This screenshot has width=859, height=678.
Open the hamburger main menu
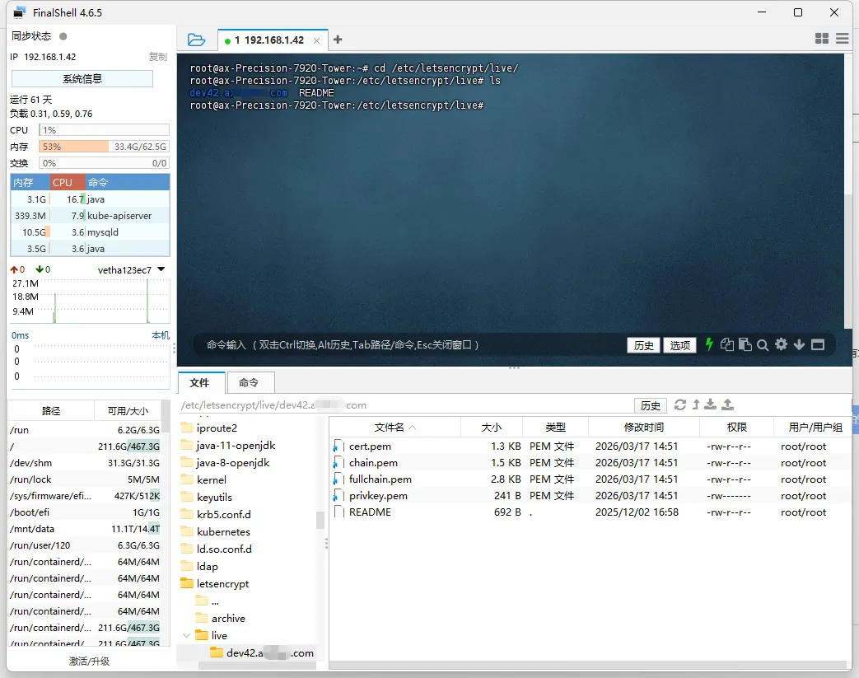(x=843, y=39)
